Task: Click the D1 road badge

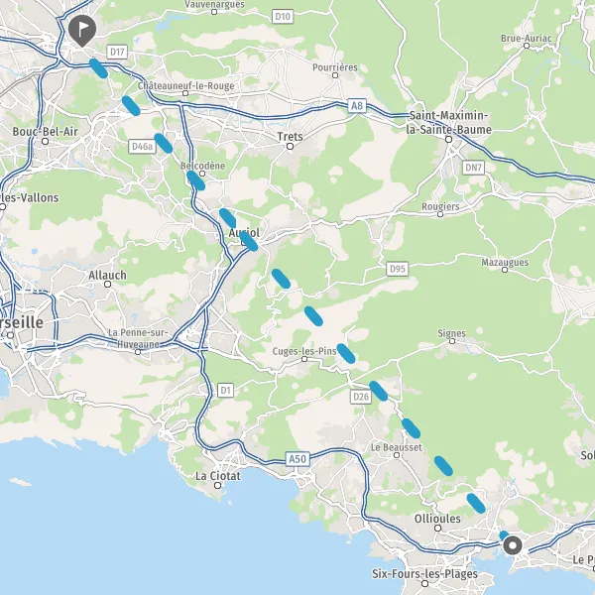Action: coord(225,390)
